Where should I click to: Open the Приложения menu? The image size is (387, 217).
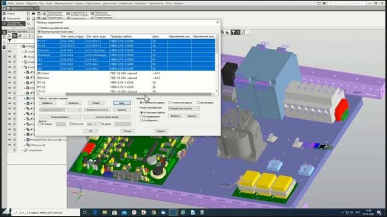click(156, 4)
